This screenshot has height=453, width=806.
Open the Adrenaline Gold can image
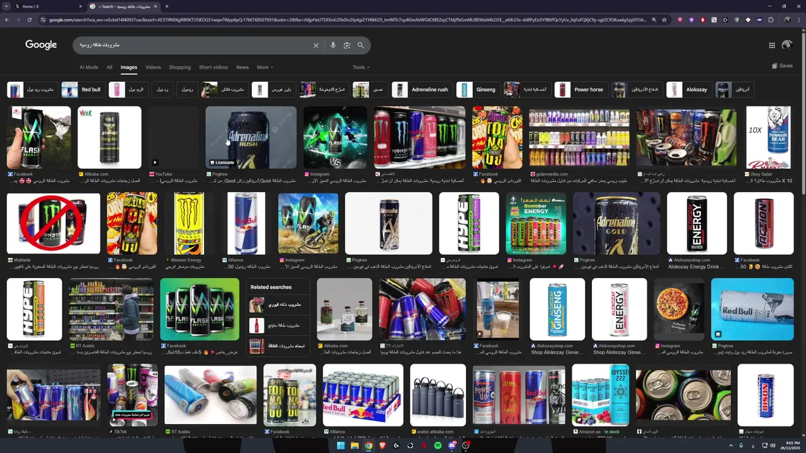tap(616, 223)
